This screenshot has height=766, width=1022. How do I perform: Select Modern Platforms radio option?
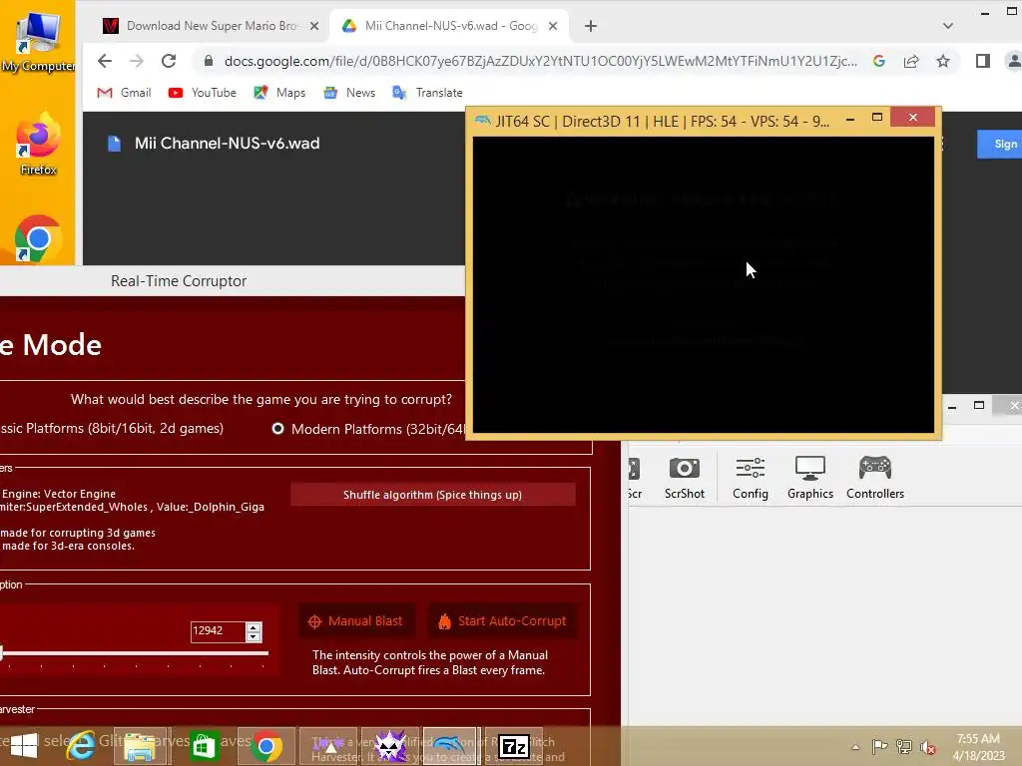[x=278, y=429]
